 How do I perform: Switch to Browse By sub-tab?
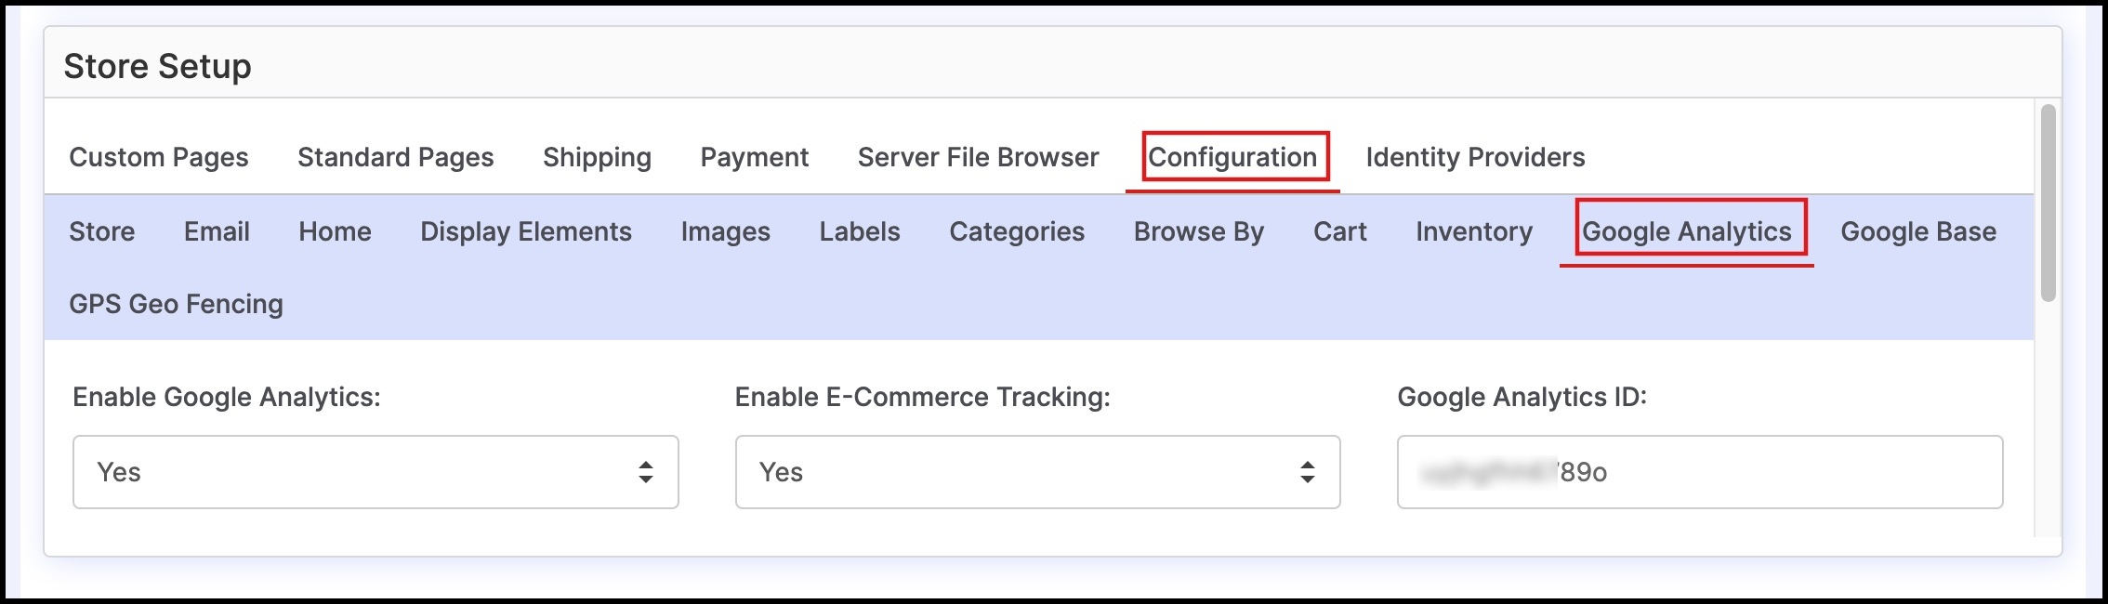pyautogui.click(x=1199, y=231)
